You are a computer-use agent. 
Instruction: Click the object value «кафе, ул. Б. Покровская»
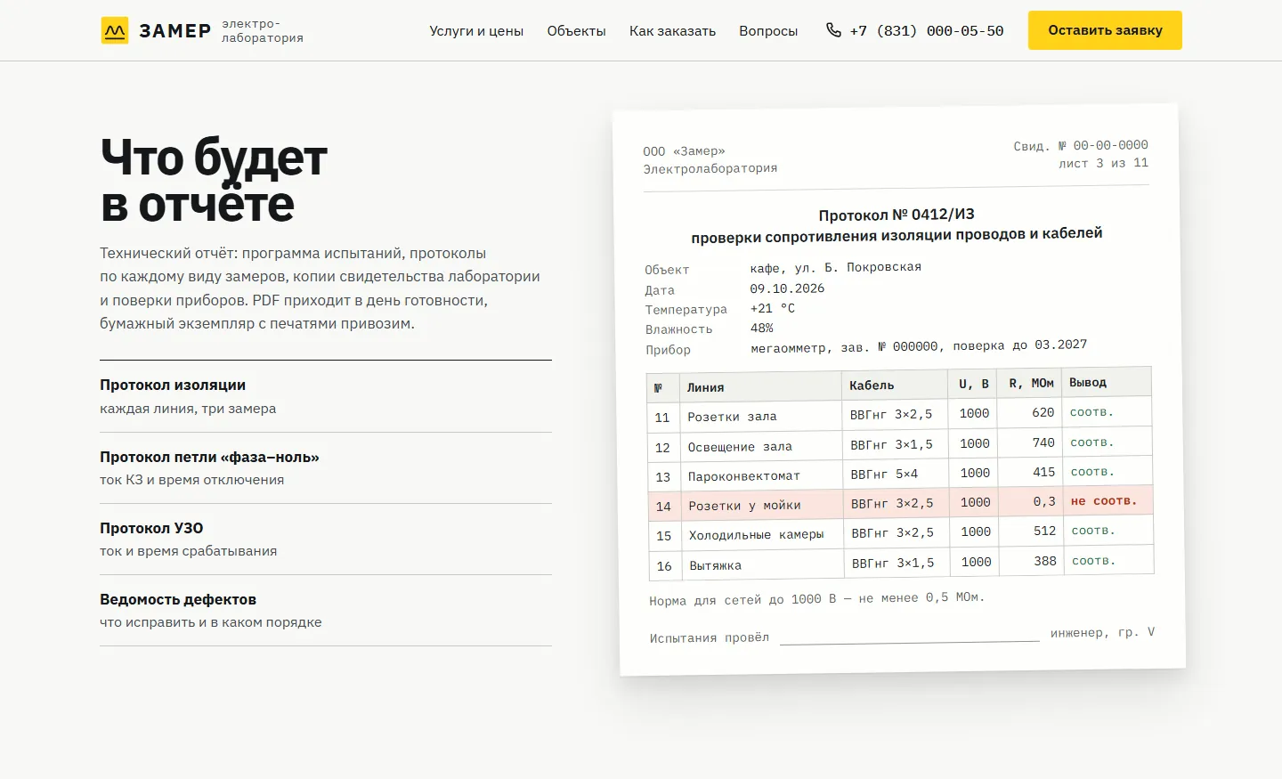[836, 267]
